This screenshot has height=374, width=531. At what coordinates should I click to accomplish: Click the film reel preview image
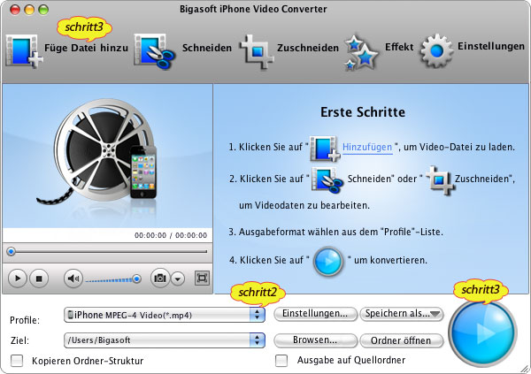point(98,151)
